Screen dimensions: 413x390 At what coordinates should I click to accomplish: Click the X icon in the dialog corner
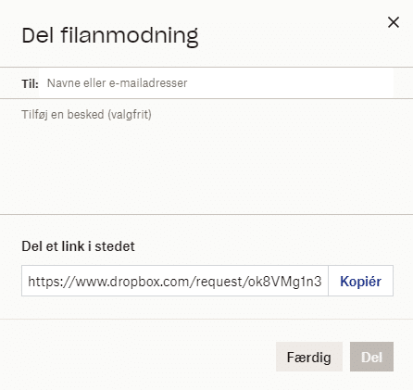[394, 22]
